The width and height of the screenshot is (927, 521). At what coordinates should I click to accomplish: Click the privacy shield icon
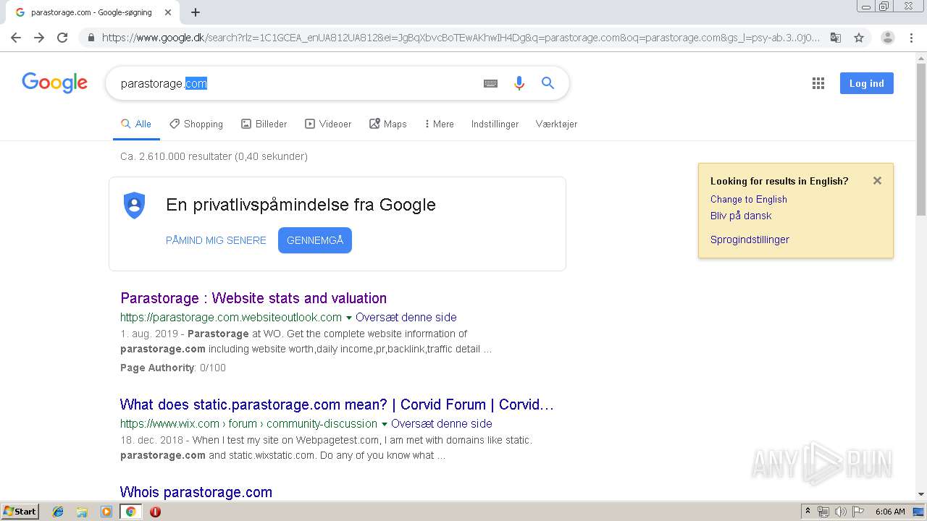[134, 206]
